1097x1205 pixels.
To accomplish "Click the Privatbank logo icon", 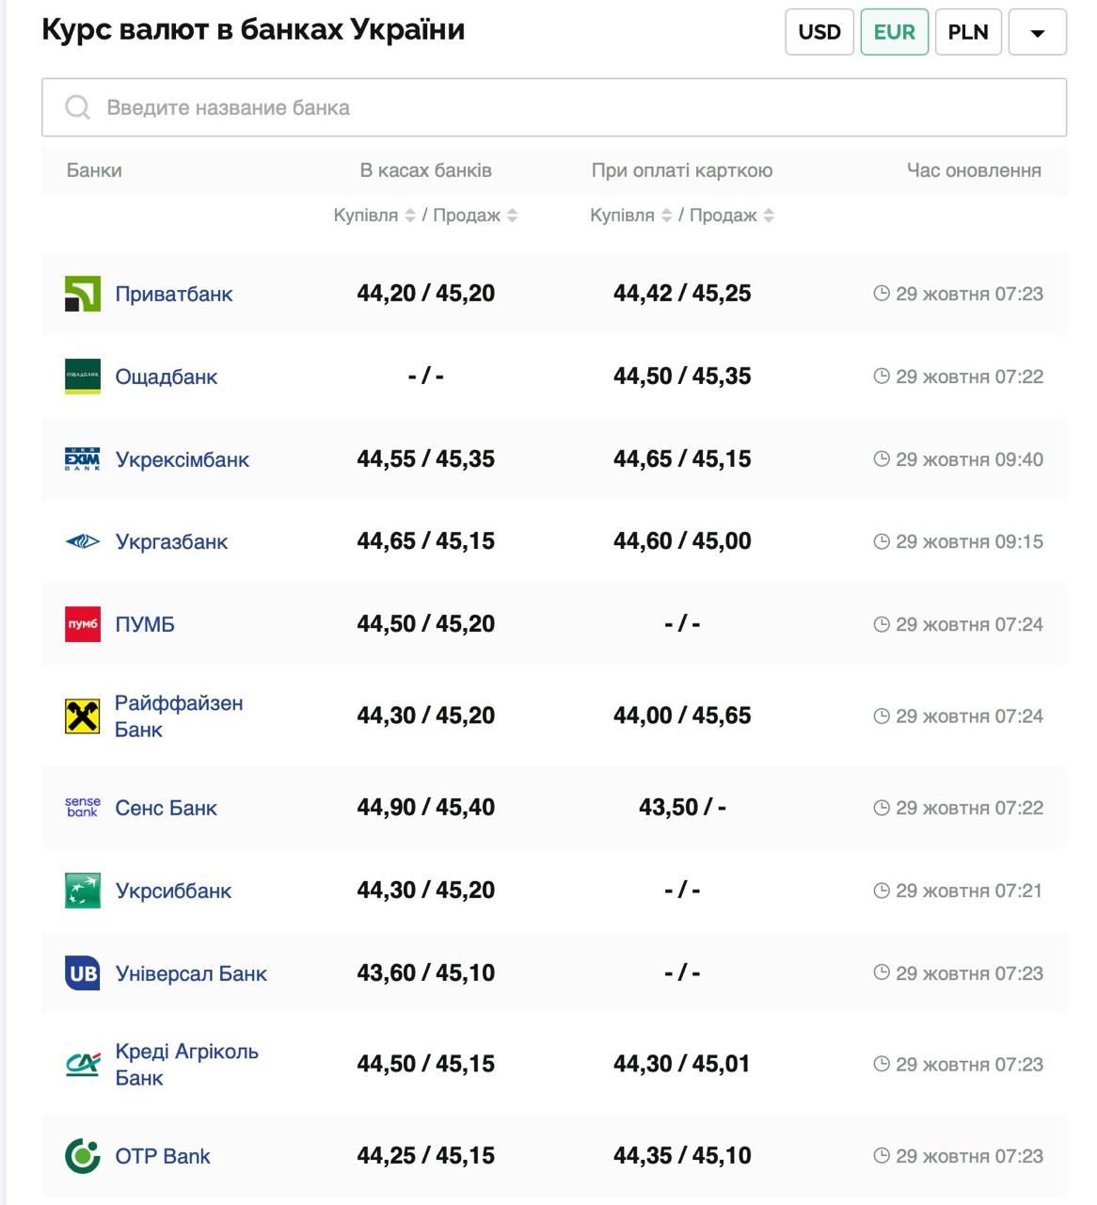I will (x=82, y=294).
